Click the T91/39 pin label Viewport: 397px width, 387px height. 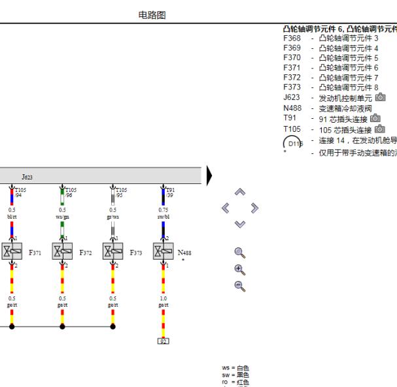coord(171,193)
